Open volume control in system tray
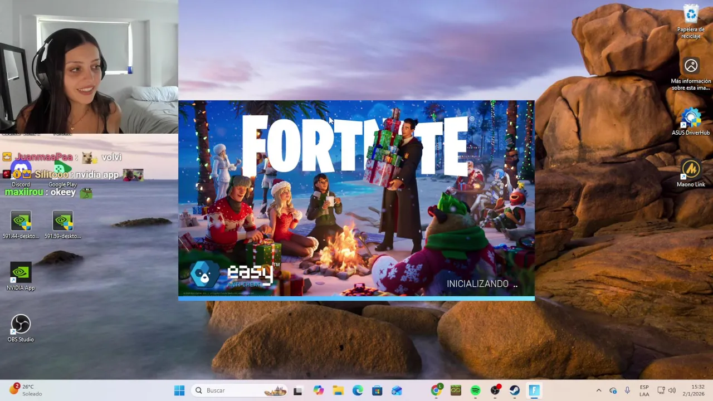This screenshot has width=713, height=401. point(672,390)
